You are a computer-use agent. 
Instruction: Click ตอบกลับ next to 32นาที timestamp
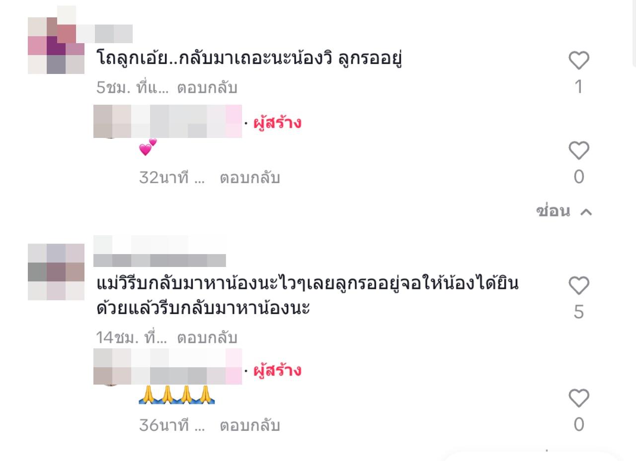tap(250, 177)
